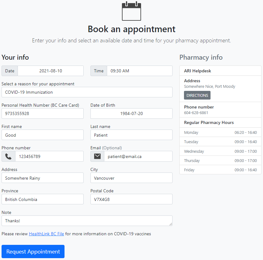Viewport: 263px width, 260px height.
Task: Click the Note textarea containing Thanks!
Action: [x=87, y=221]
